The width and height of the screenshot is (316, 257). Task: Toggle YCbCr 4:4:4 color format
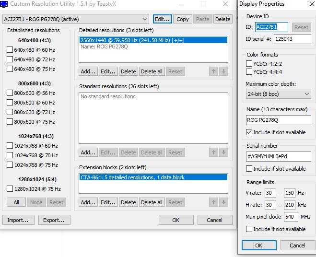pos(249,72)
